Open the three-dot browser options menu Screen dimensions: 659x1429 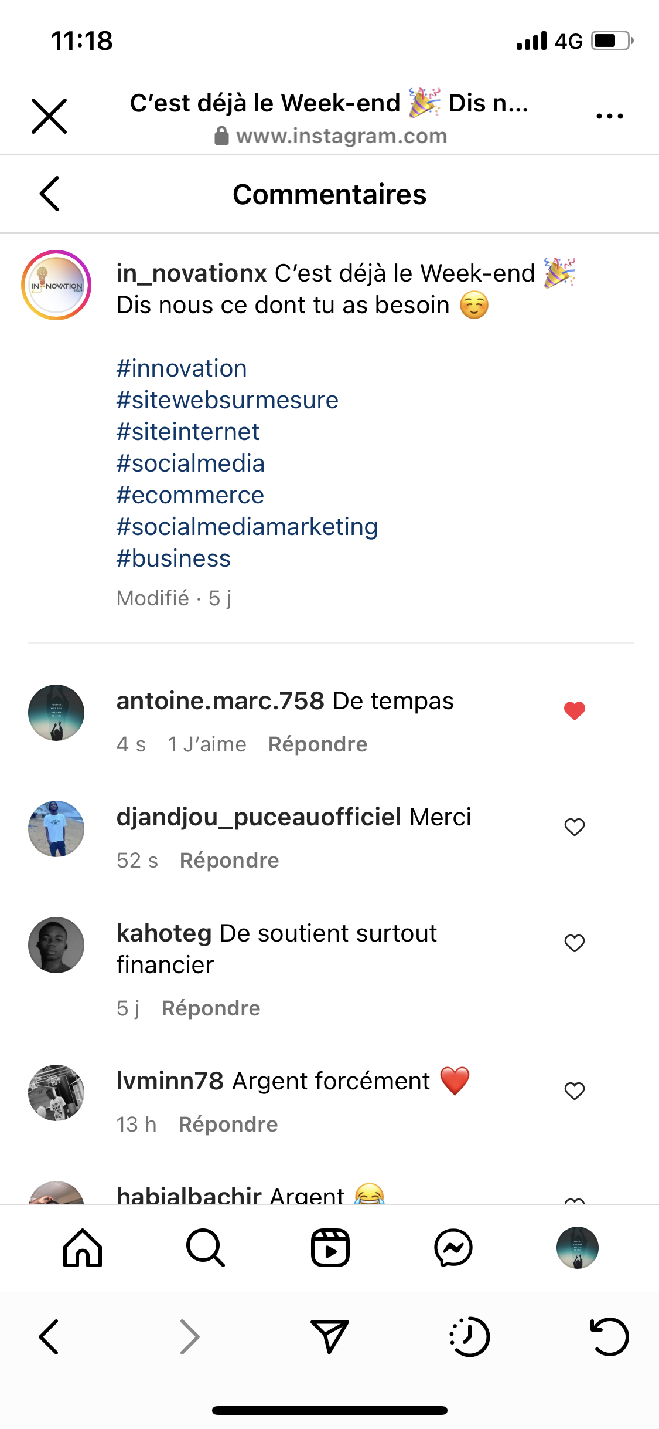[x=609, y=116]
